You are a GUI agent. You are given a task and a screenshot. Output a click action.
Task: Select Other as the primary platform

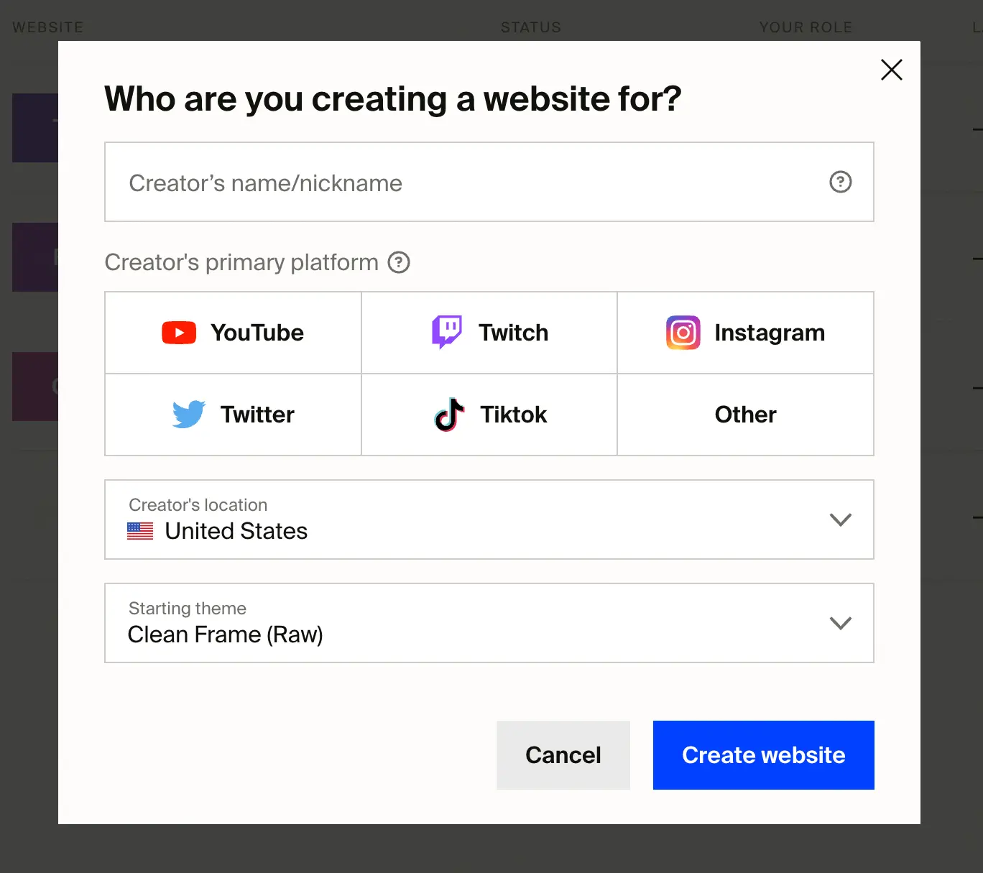tap(745, 415)
